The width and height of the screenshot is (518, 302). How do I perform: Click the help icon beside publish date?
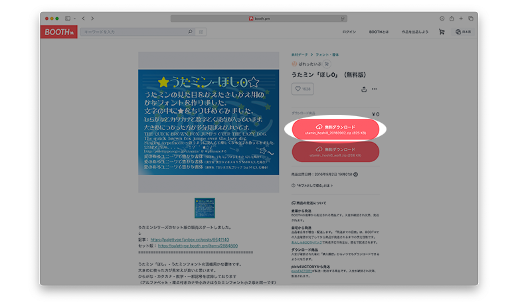point(355,175)
